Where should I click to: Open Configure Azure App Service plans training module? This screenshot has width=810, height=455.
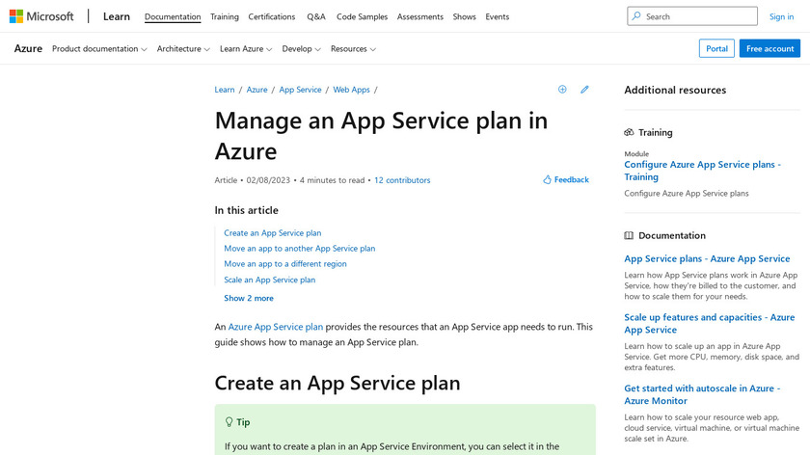(702, 171)
